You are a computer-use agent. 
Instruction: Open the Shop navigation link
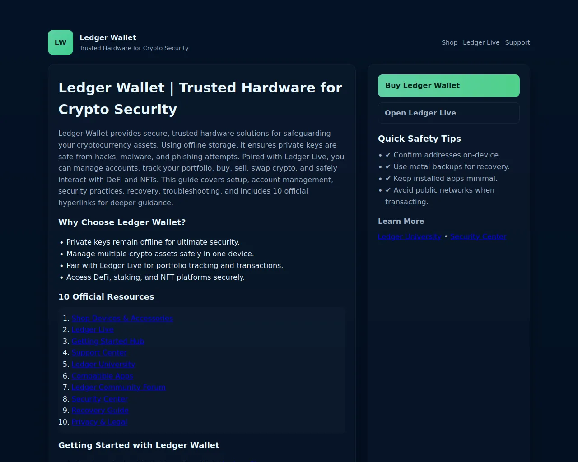coord(449,42)
